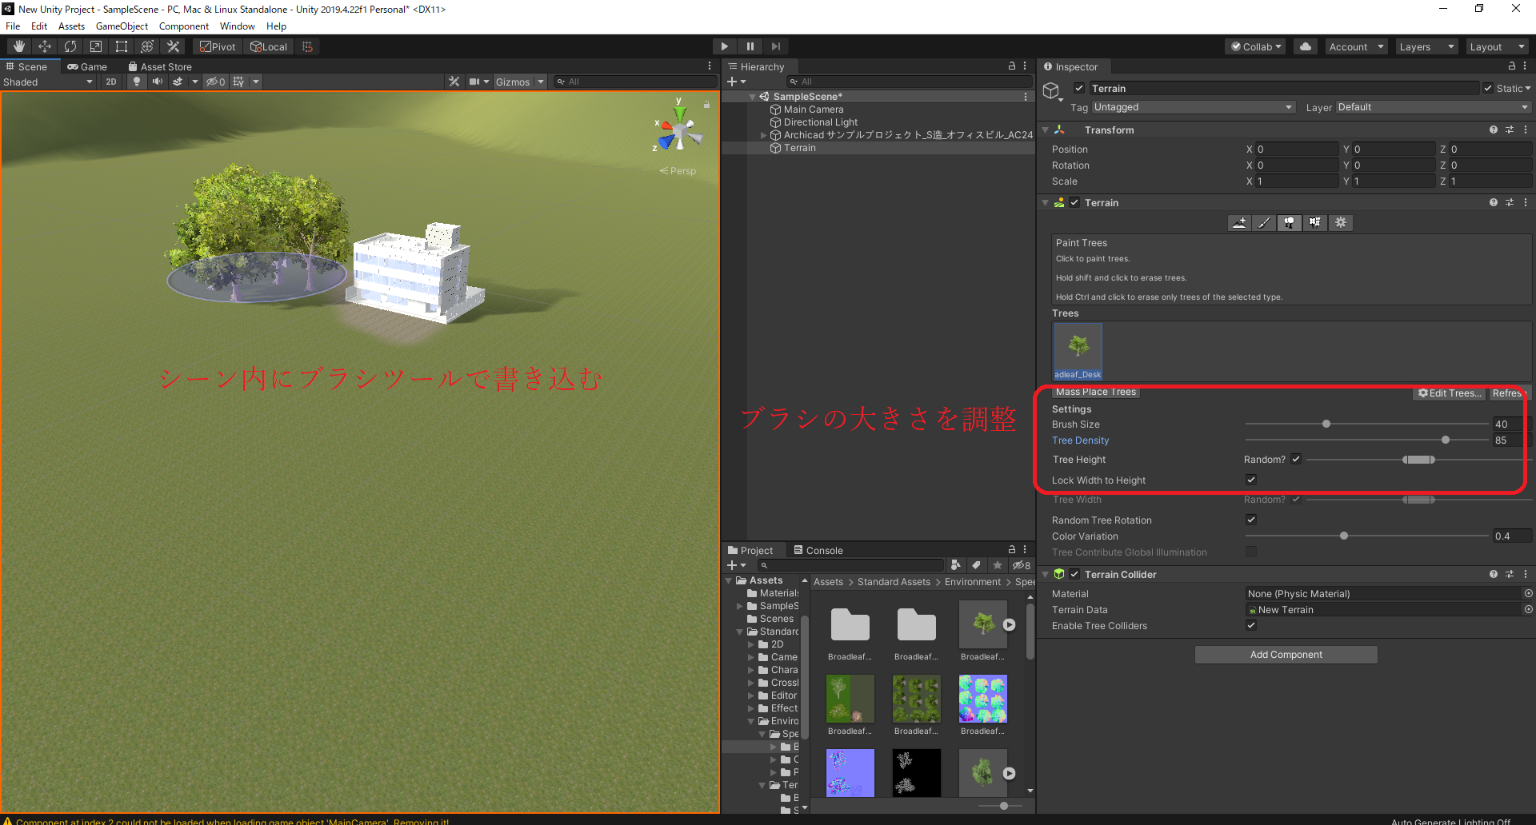The height and width of the screenshot is (825, 1536).
Task: Open the Layout dropdown
Action: click(x=1497, y=46)
